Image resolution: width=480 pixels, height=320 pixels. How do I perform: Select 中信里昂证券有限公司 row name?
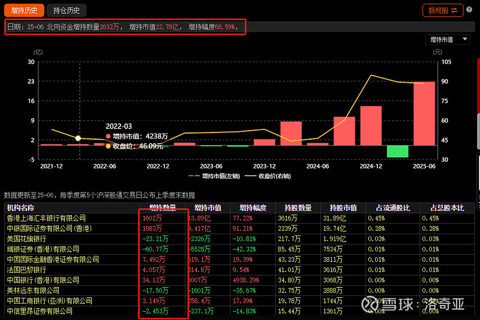pyautogui.click(x=40, y=311)
